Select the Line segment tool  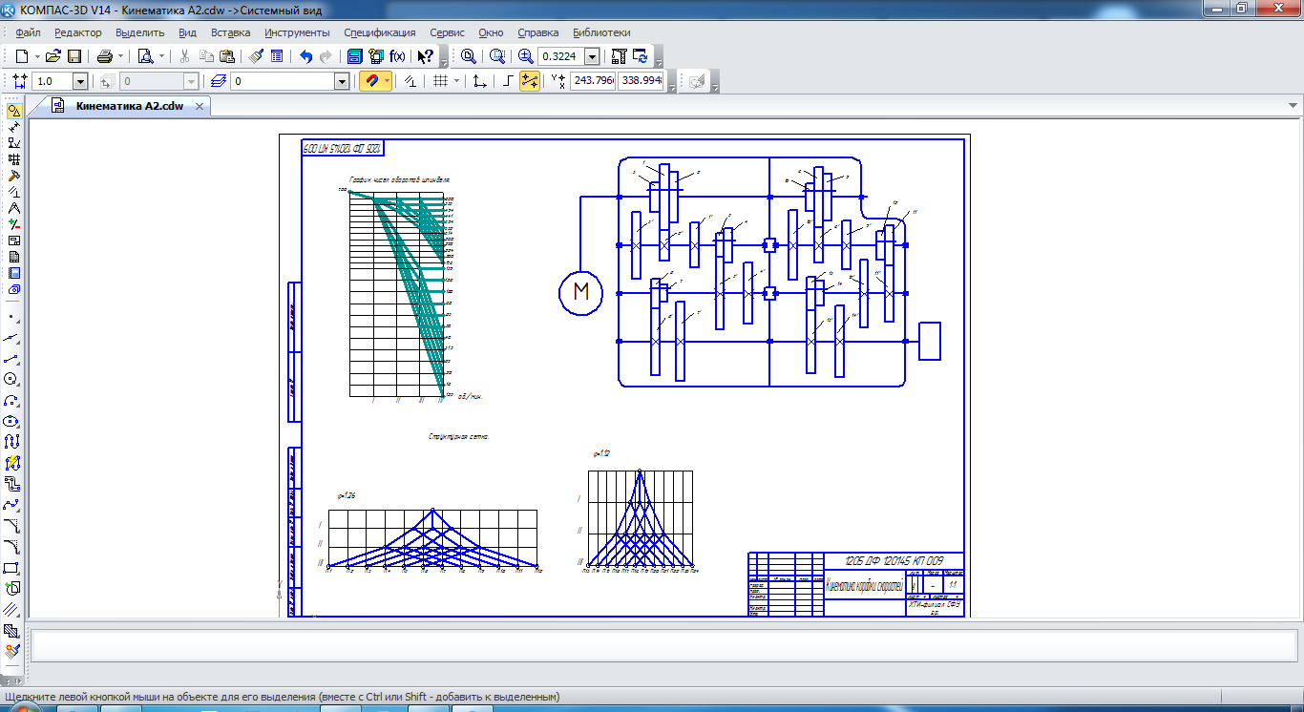point(11,358)
